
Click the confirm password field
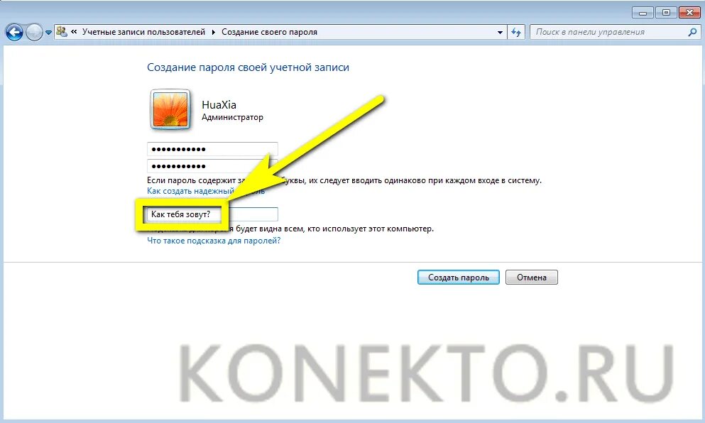212,166
